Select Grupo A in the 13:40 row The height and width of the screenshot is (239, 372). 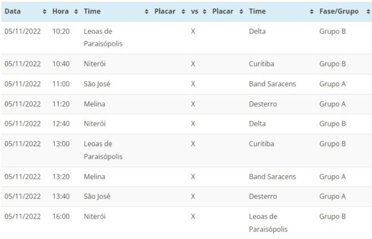(333, 196)
